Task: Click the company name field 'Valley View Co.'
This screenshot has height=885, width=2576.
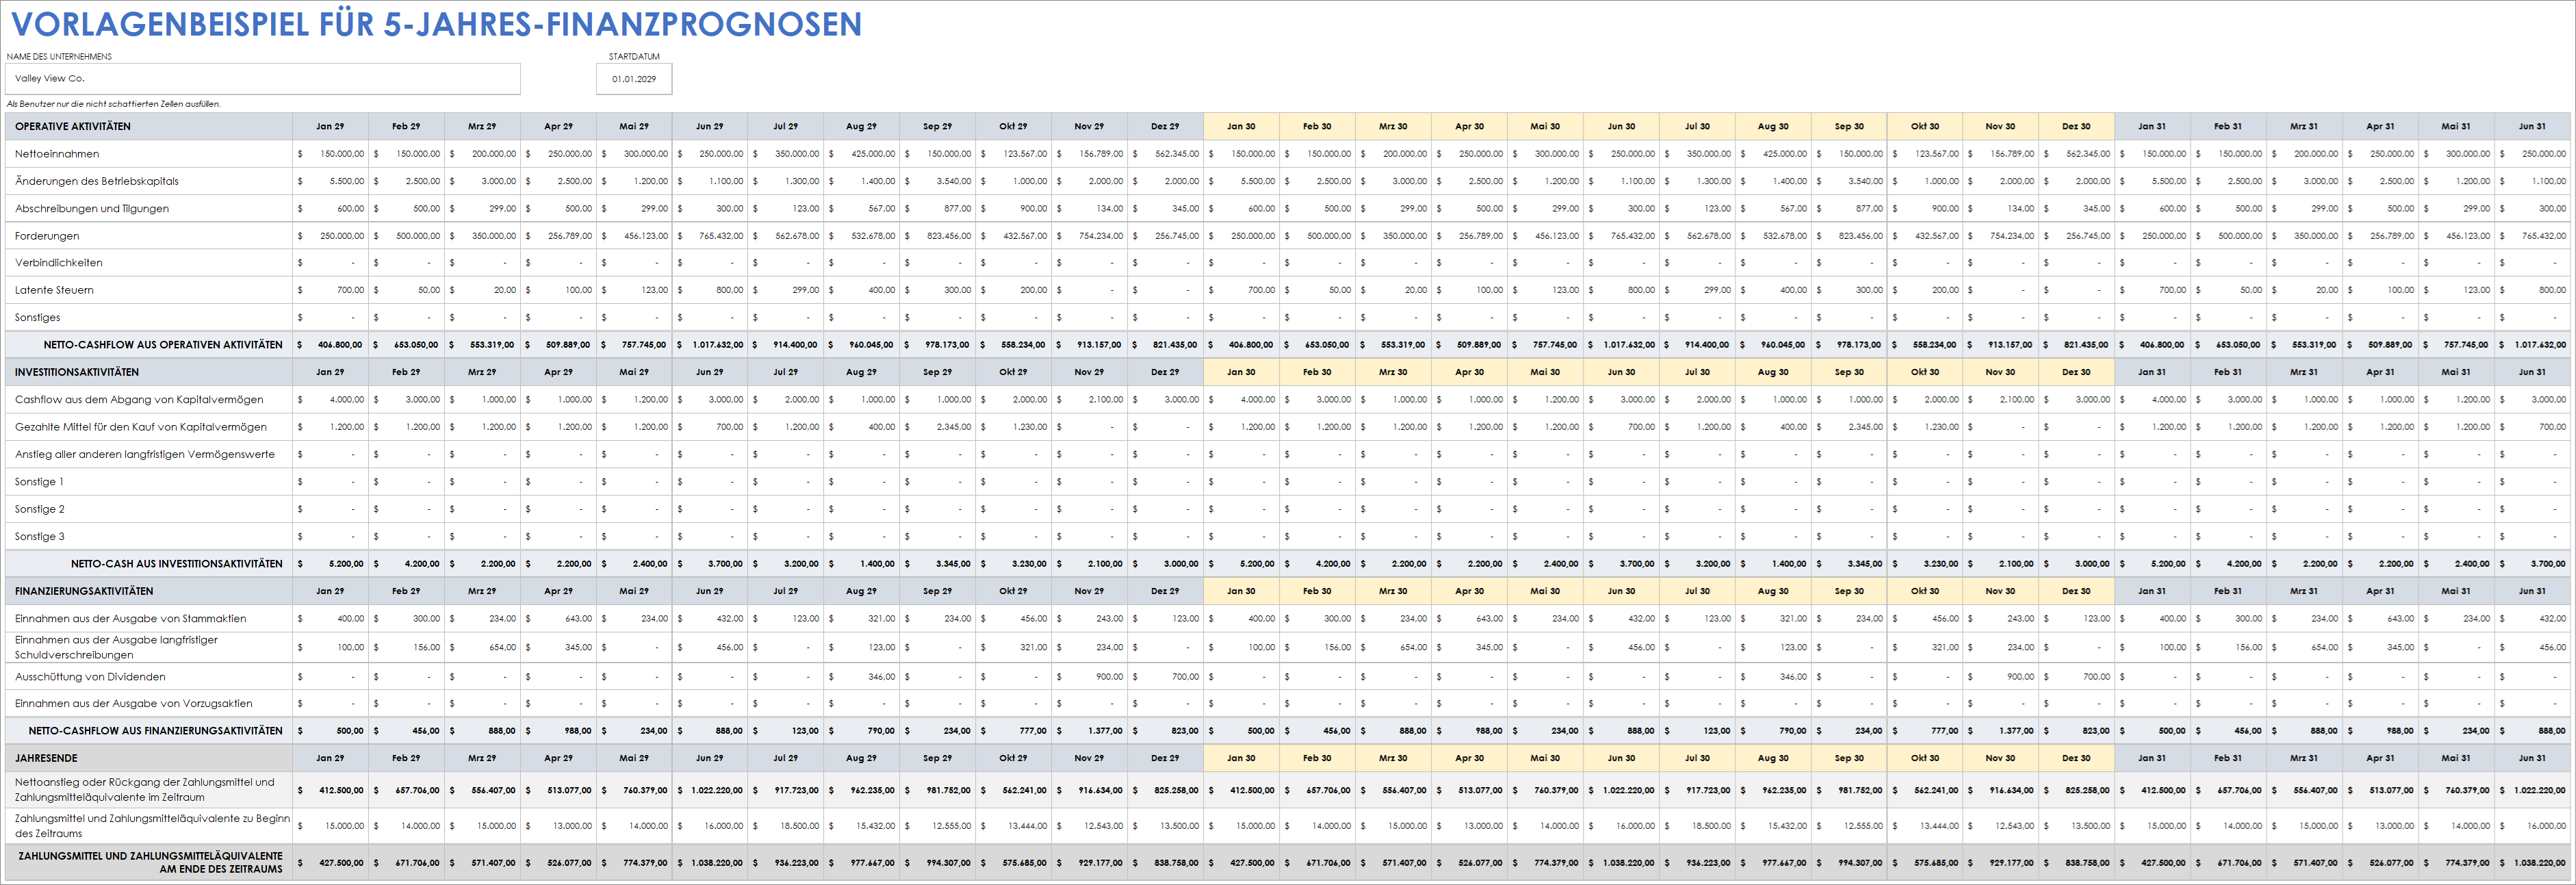Action: point(263,78)
